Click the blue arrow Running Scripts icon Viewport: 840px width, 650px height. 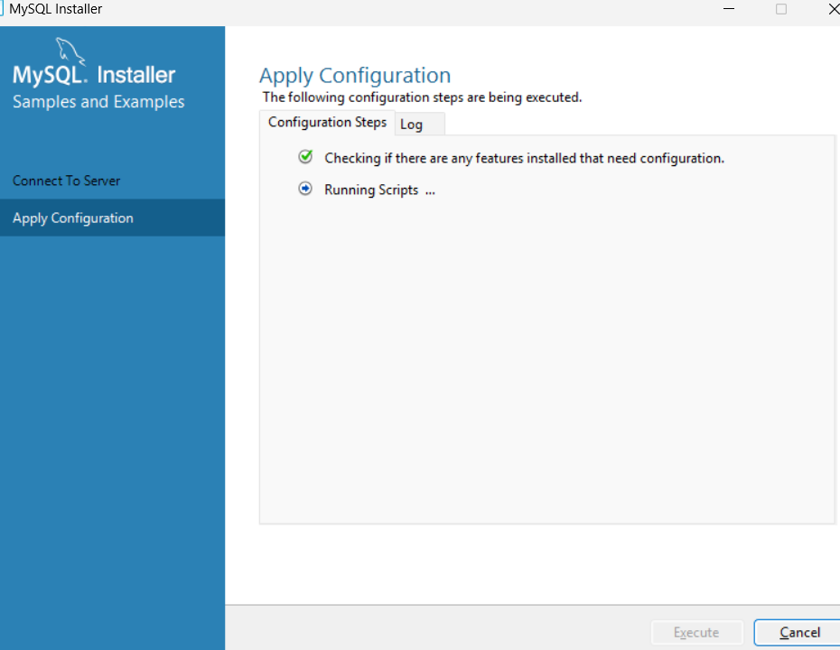[x=305, y=189]
